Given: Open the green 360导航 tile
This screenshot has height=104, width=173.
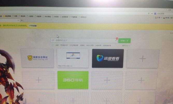Looking at the screenshot, I should point(73,80).
